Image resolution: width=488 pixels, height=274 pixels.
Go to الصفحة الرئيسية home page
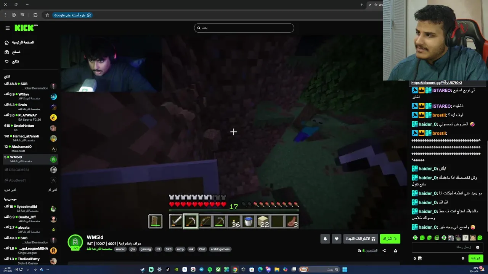pos(19,42)
